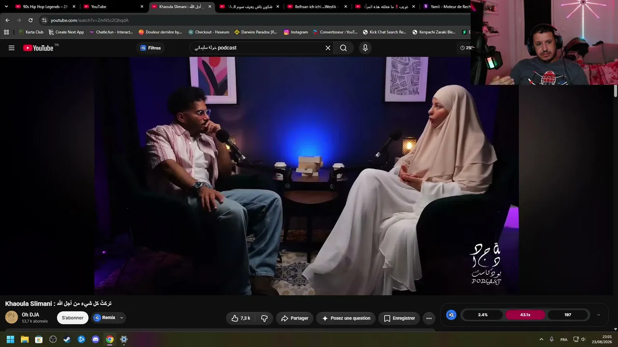Open the Kenpachi Zaraki bookmark

click(434, 32)
